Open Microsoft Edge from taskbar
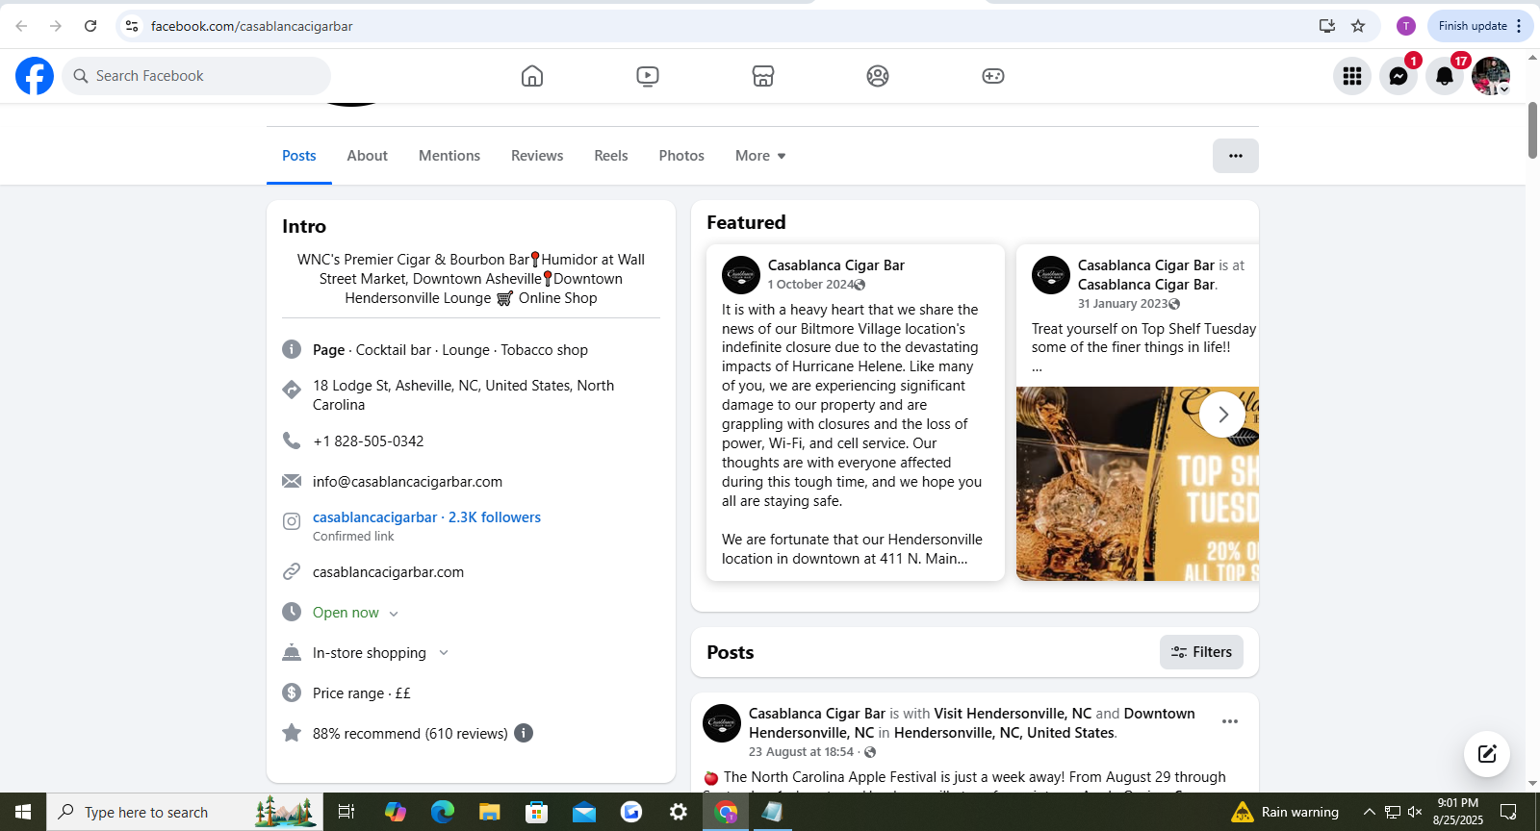 (442, 812)
